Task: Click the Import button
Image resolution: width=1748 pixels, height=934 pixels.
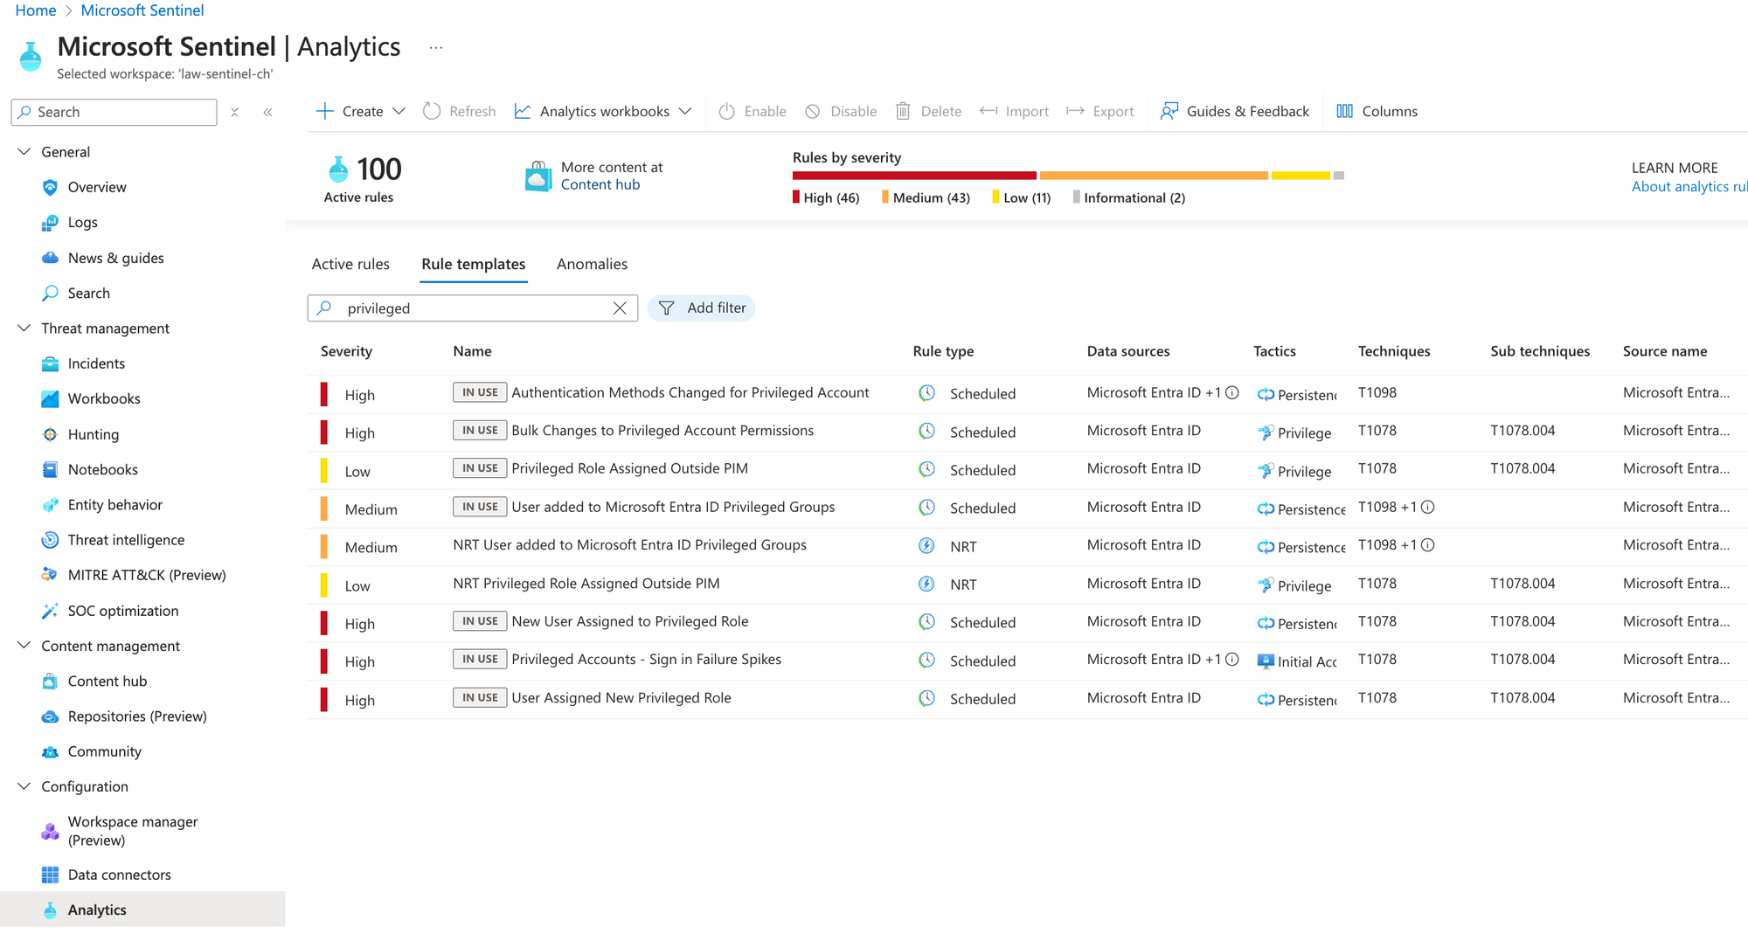Action: pos(1015,111)
